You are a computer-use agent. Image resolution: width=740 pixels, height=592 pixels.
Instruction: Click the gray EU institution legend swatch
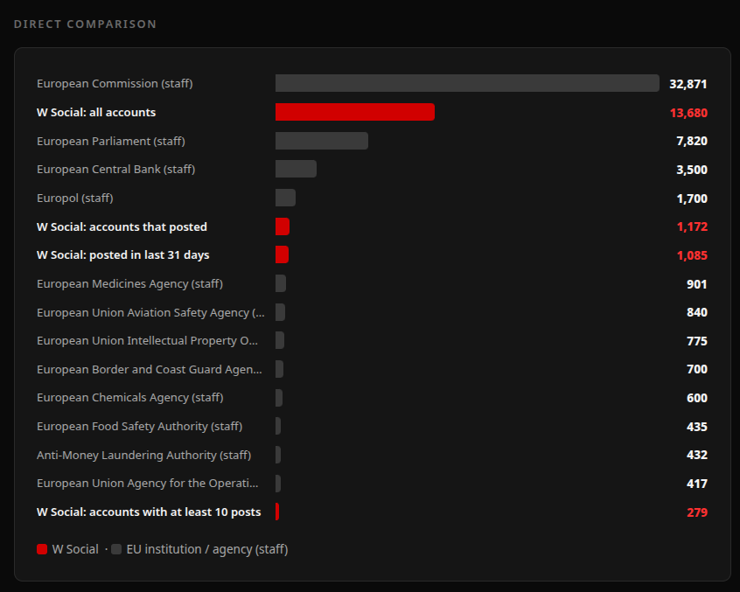pos(116,549)
